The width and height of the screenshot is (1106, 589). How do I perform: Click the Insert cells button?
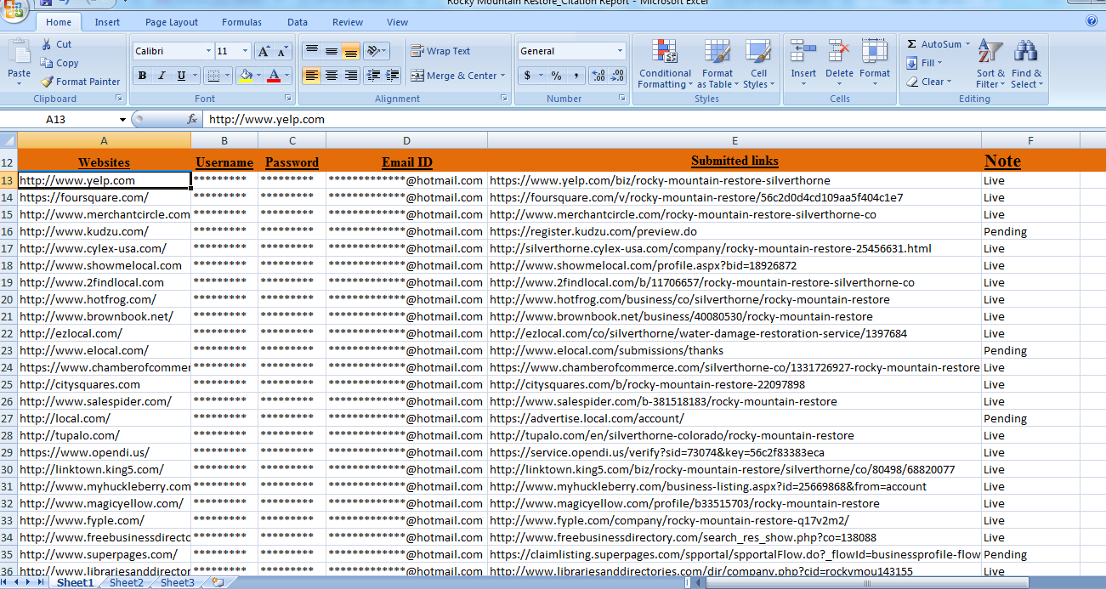point(803,59)
